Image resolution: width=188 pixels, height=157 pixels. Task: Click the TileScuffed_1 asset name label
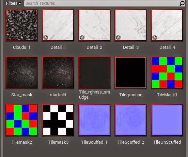pyautogui.click(x=94, y=142)
